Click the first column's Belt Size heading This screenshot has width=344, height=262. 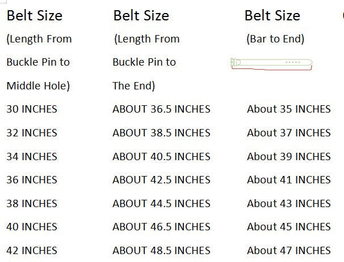34,16
